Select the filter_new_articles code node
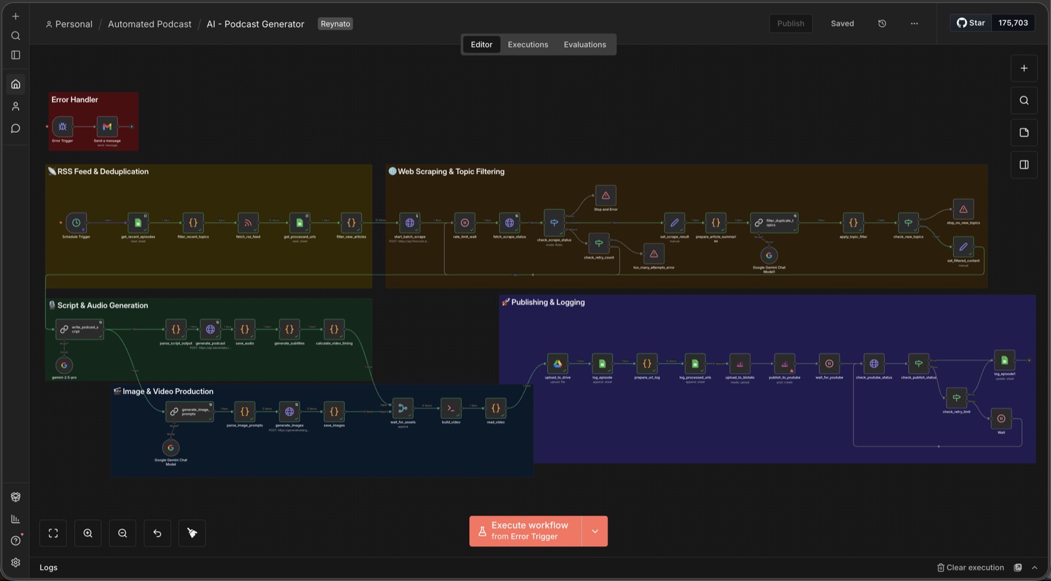 351,223
